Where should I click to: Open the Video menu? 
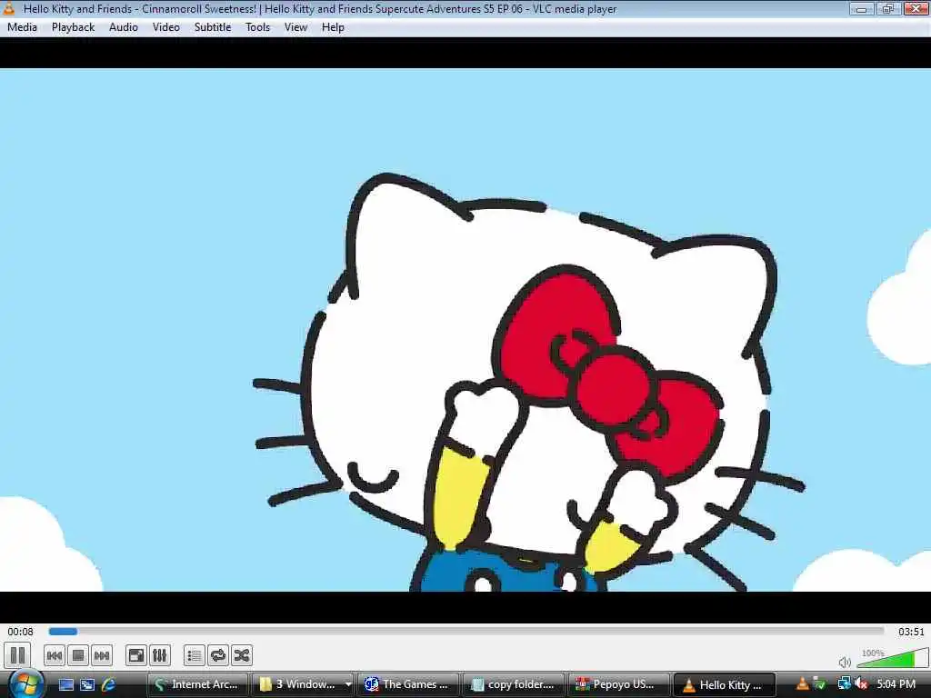pyautogui.click(x=166, y=27)
